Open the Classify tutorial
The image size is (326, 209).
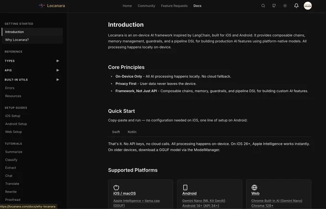pos(11,160)
